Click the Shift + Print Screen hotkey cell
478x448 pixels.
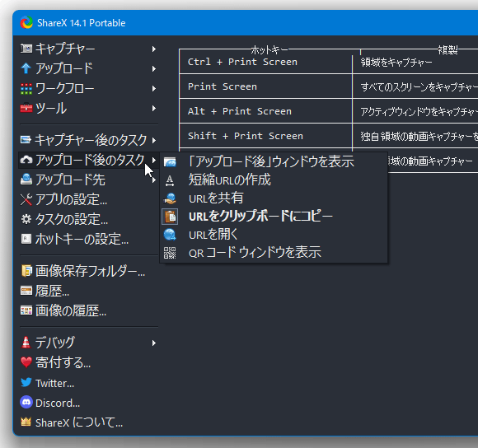click(x=265, y=136)
